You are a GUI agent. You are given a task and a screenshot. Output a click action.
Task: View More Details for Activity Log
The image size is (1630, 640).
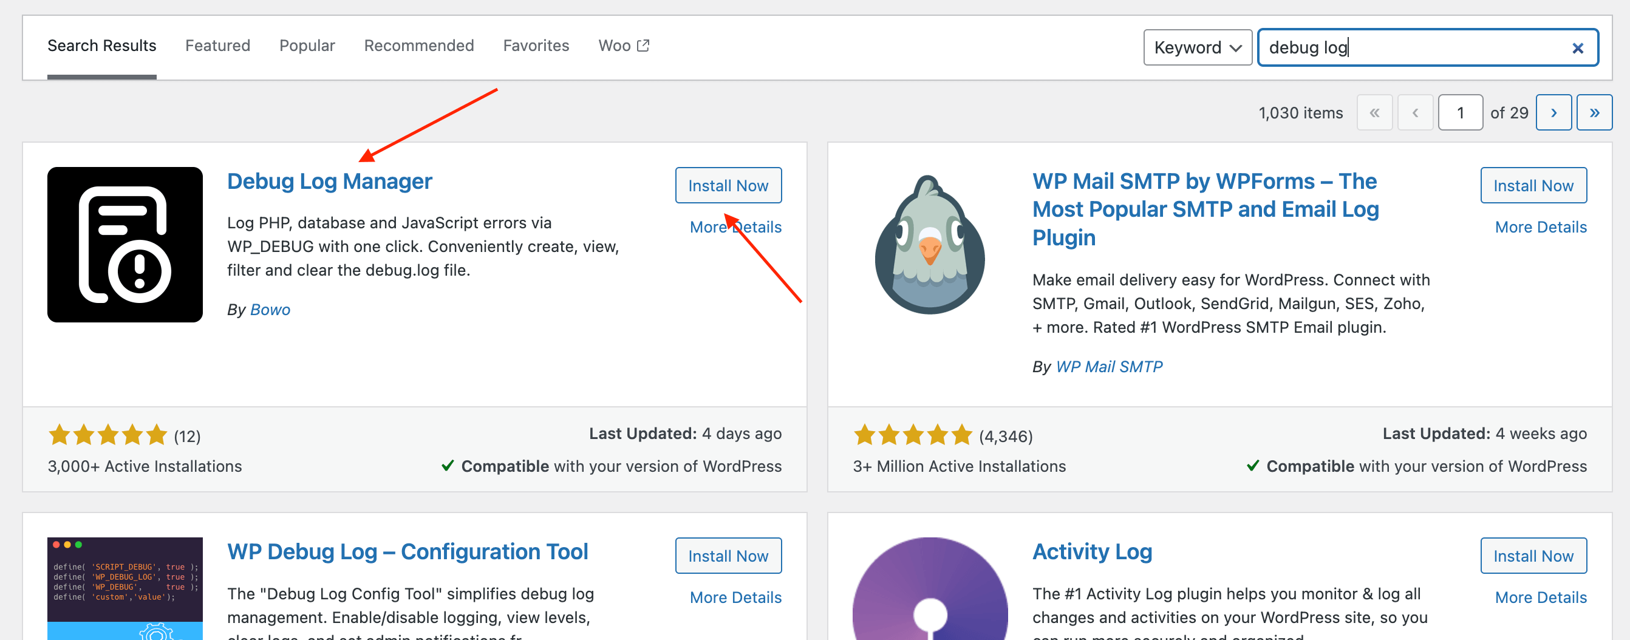[1541, 597]
